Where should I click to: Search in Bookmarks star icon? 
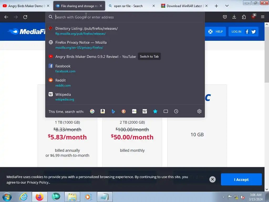[155, 111]
